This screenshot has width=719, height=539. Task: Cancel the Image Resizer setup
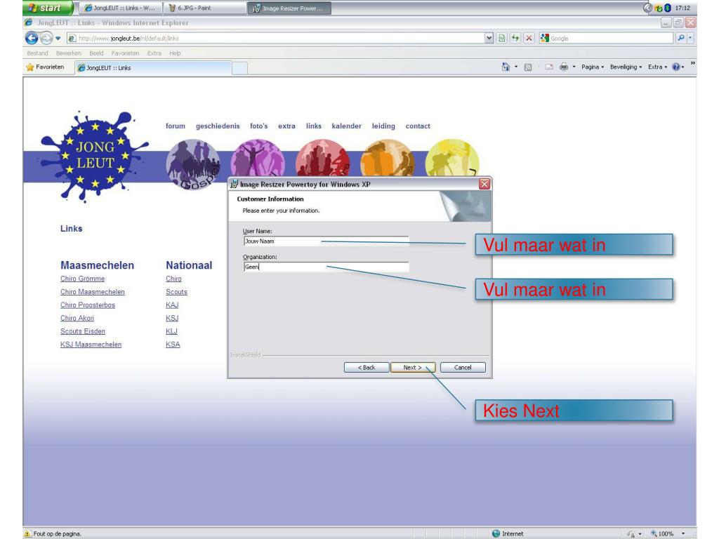463,368
